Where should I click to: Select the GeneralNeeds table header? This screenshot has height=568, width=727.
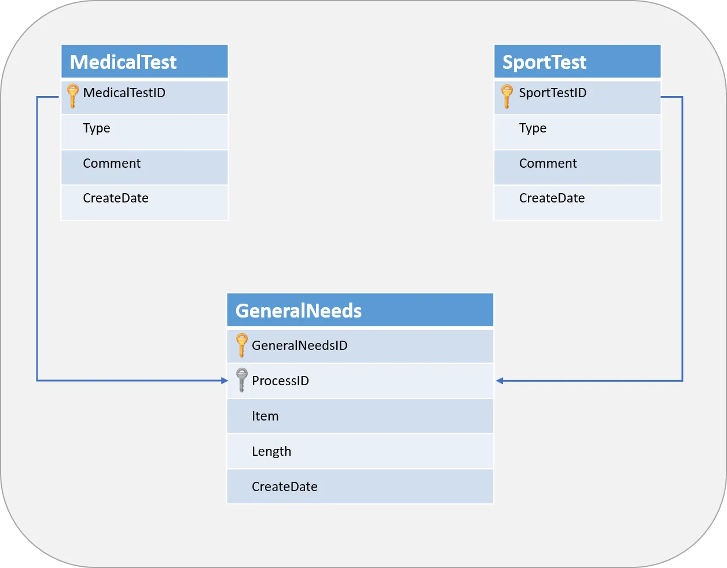click(359, 311)
